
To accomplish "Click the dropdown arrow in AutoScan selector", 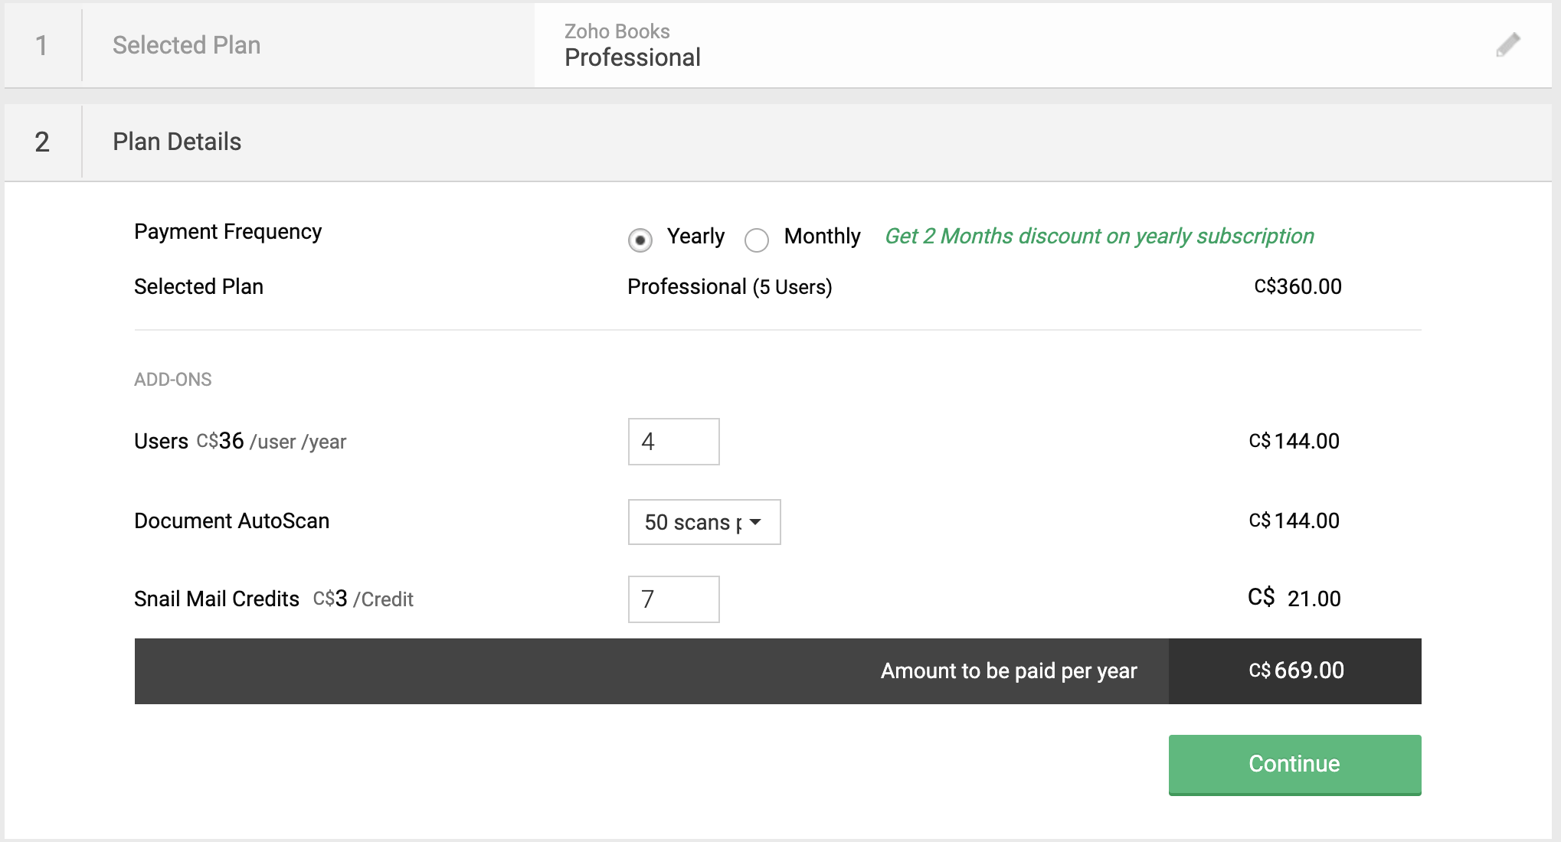I will click(x=756, y=522).
